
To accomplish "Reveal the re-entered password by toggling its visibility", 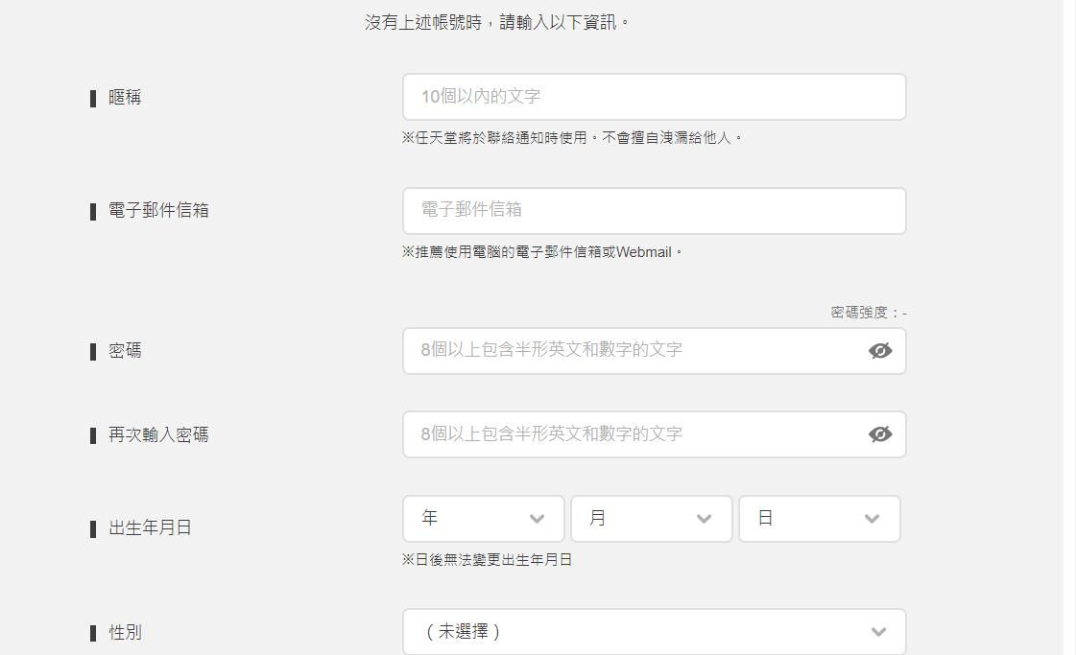I will 879,434.
